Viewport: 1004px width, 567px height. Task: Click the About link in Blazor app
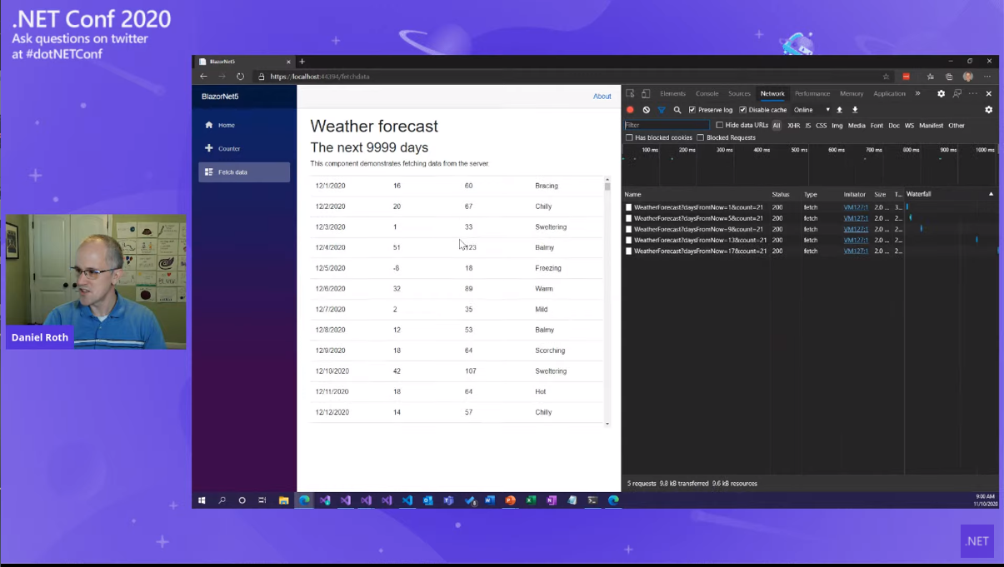click(x=602, y=97)
